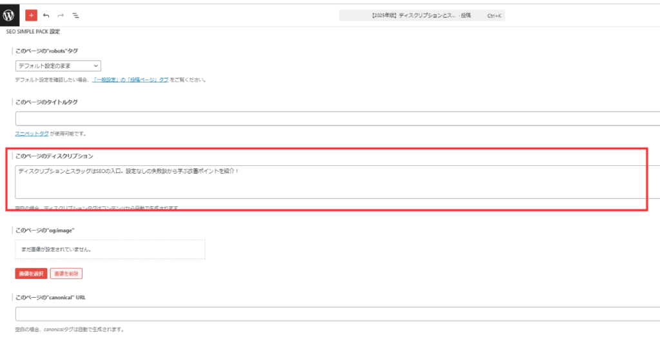
Task: Click the WordPress logo to exit editor
Action: pos(9,14)
